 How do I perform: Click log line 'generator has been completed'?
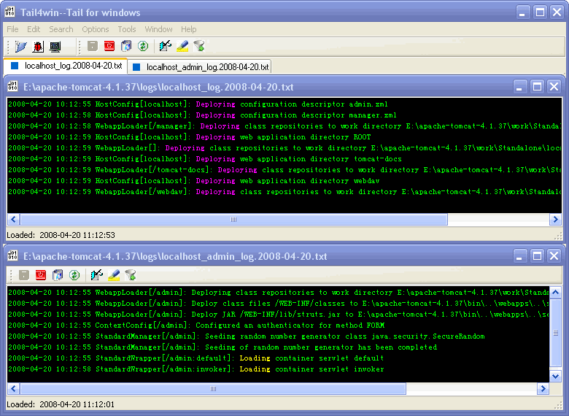[x=222, y=347]
